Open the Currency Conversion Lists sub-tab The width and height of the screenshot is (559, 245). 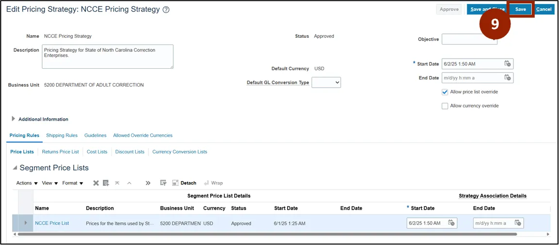click(x=180, y=152)
